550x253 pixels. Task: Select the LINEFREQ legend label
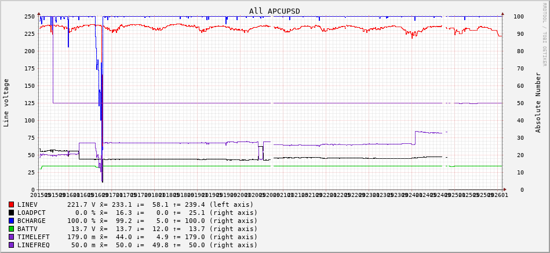pos(34,245)
